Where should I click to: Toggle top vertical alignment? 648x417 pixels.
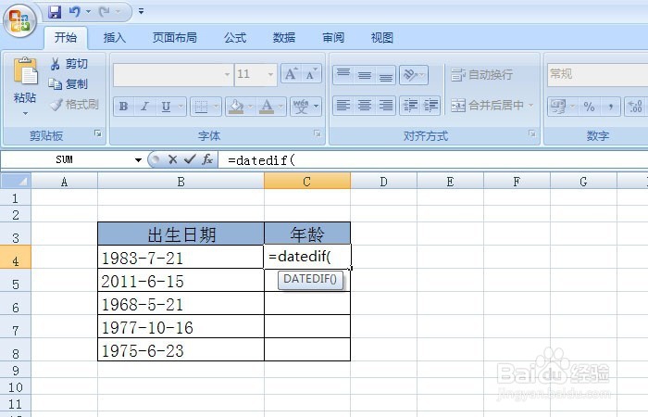click(x=343, y=75)
